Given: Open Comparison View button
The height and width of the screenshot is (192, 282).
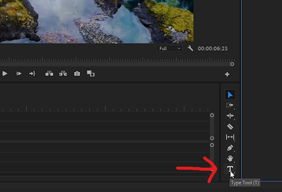Looking at the screenshot, I should click(91, 73).
